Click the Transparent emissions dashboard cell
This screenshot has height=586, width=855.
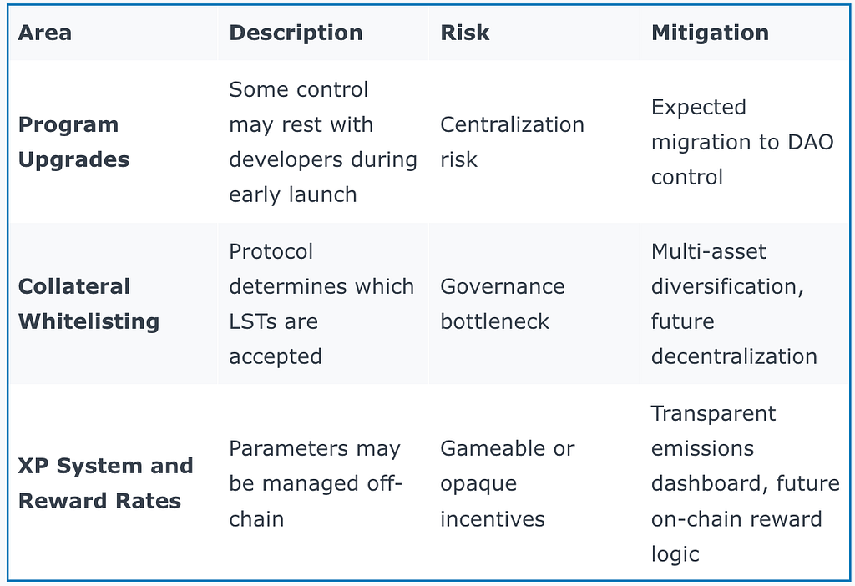pyautogui.click(x=745, y=483)
